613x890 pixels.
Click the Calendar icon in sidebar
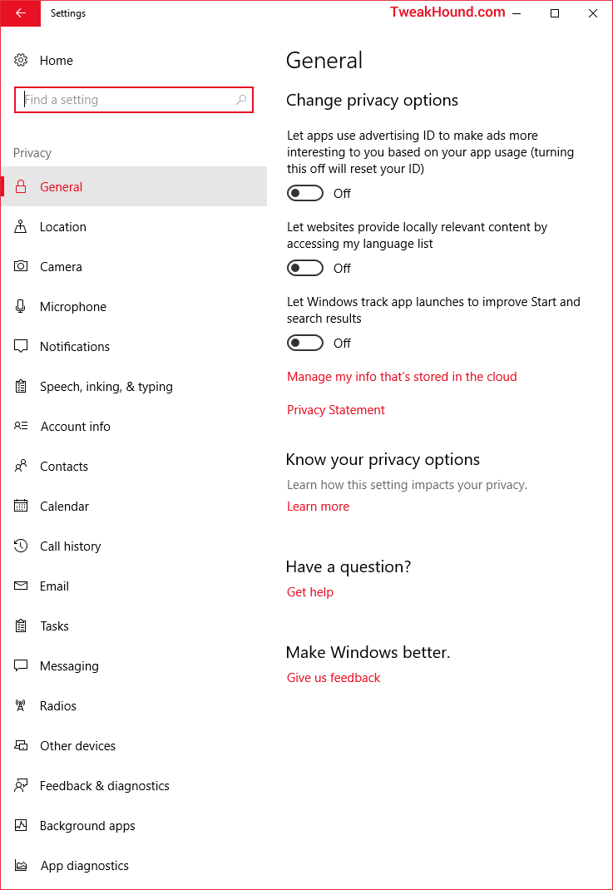click(x=21, y=506)
